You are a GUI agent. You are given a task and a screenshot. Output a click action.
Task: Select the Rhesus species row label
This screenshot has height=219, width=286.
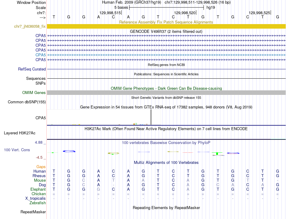(39, 176)
